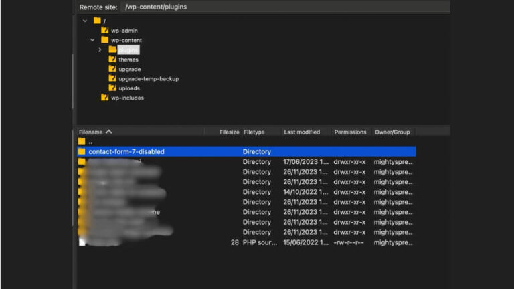Screen dimensions: 514x289
Task: Click the uploads folder icon
Action: coord(112,88)
